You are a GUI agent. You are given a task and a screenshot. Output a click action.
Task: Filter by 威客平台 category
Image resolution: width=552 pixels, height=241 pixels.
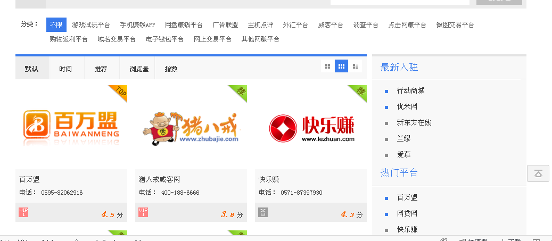coord(331,25)
